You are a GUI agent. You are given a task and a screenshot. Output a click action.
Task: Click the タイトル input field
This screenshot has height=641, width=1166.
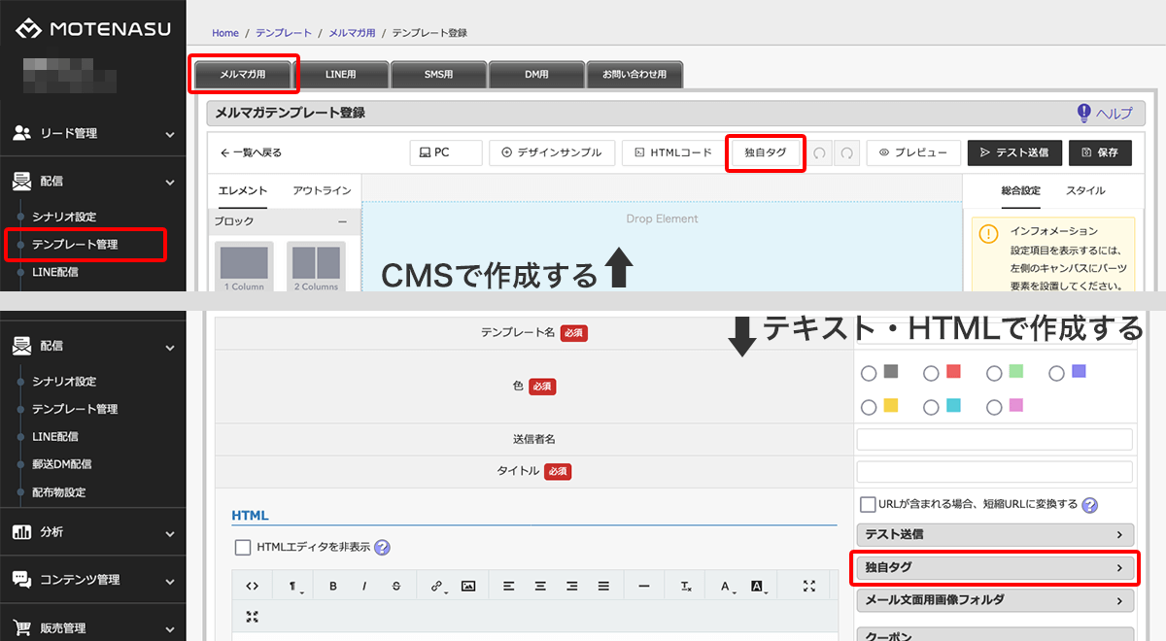point(994,471)
